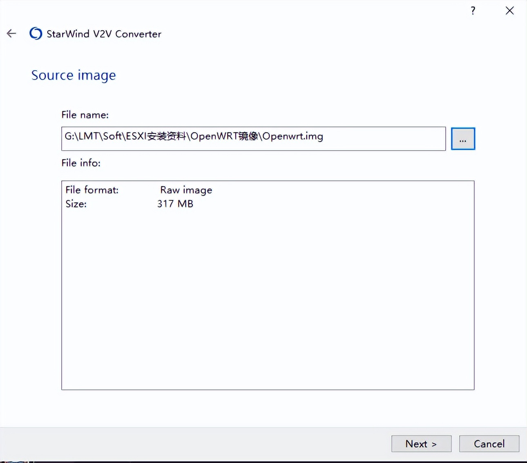Cancel the conversion wizard
This screenshot has width=527, height=463.
(x=489, y=443)
